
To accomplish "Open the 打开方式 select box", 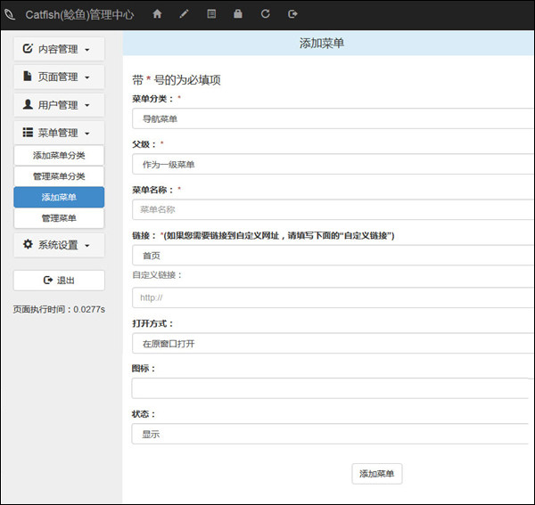I will (332, 343).
